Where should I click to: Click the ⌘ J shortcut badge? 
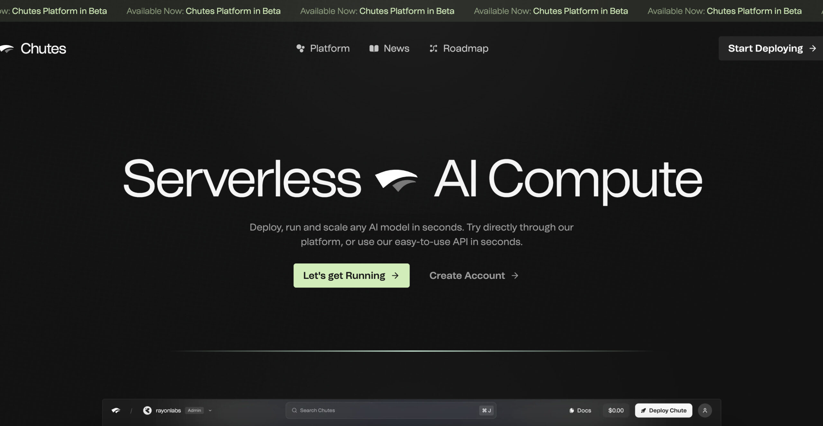(486, 410)
